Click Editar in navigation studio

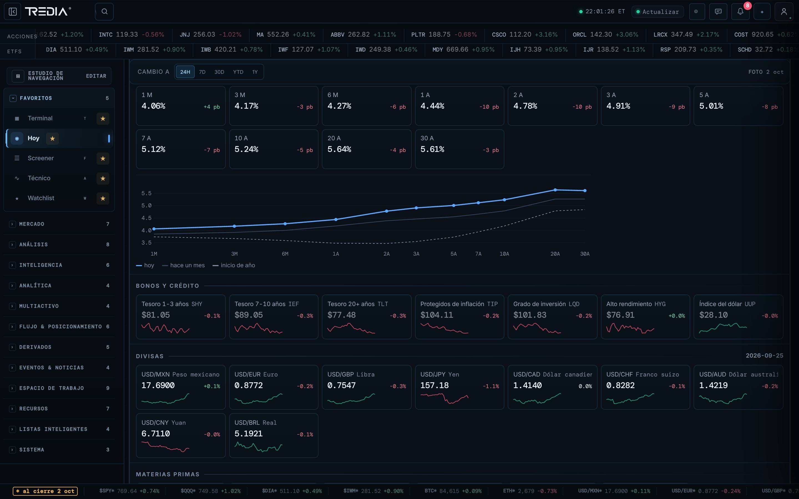96,76
